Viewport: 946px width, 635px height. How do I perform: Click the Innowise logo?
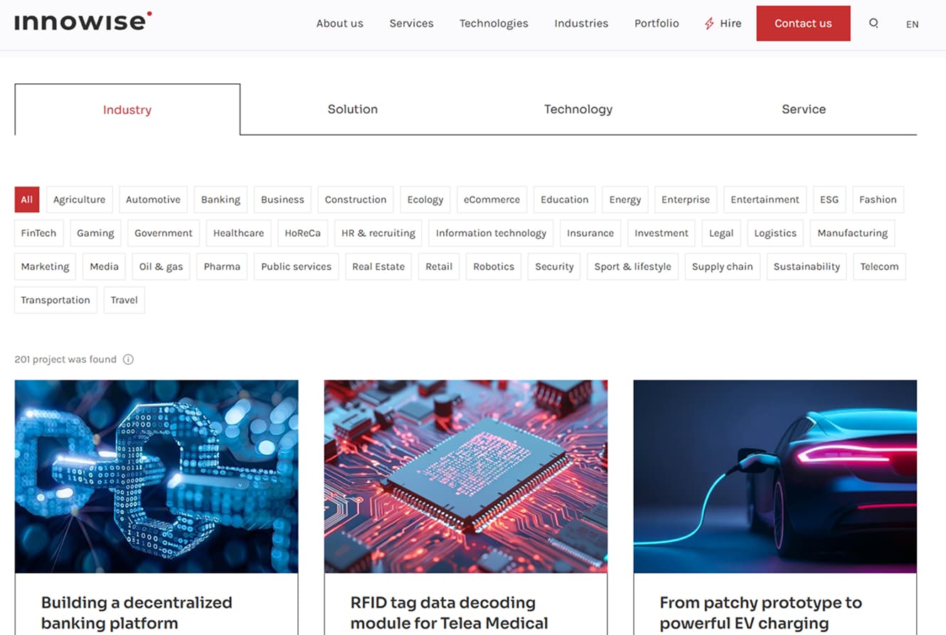coord(83,21)
